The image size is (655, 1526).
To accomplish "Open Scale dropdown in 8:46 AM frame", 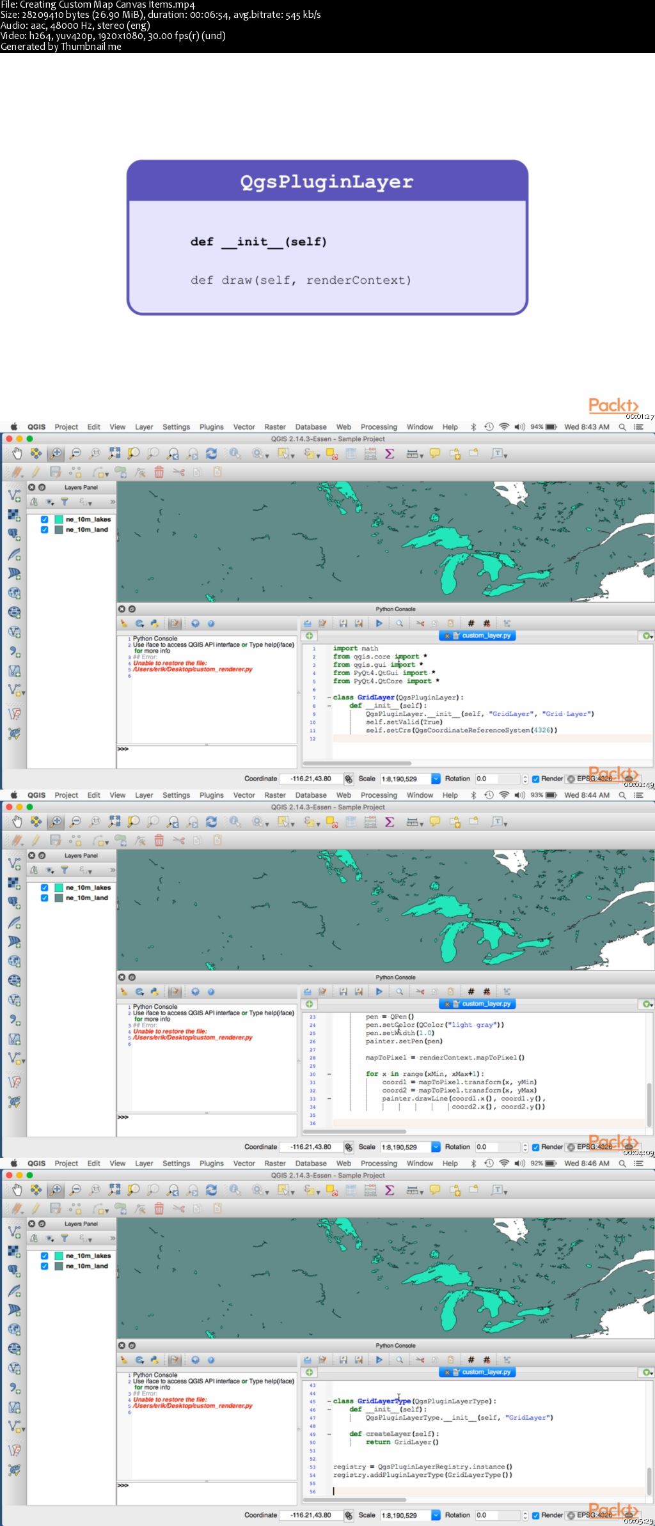I will coord(436,1515).
